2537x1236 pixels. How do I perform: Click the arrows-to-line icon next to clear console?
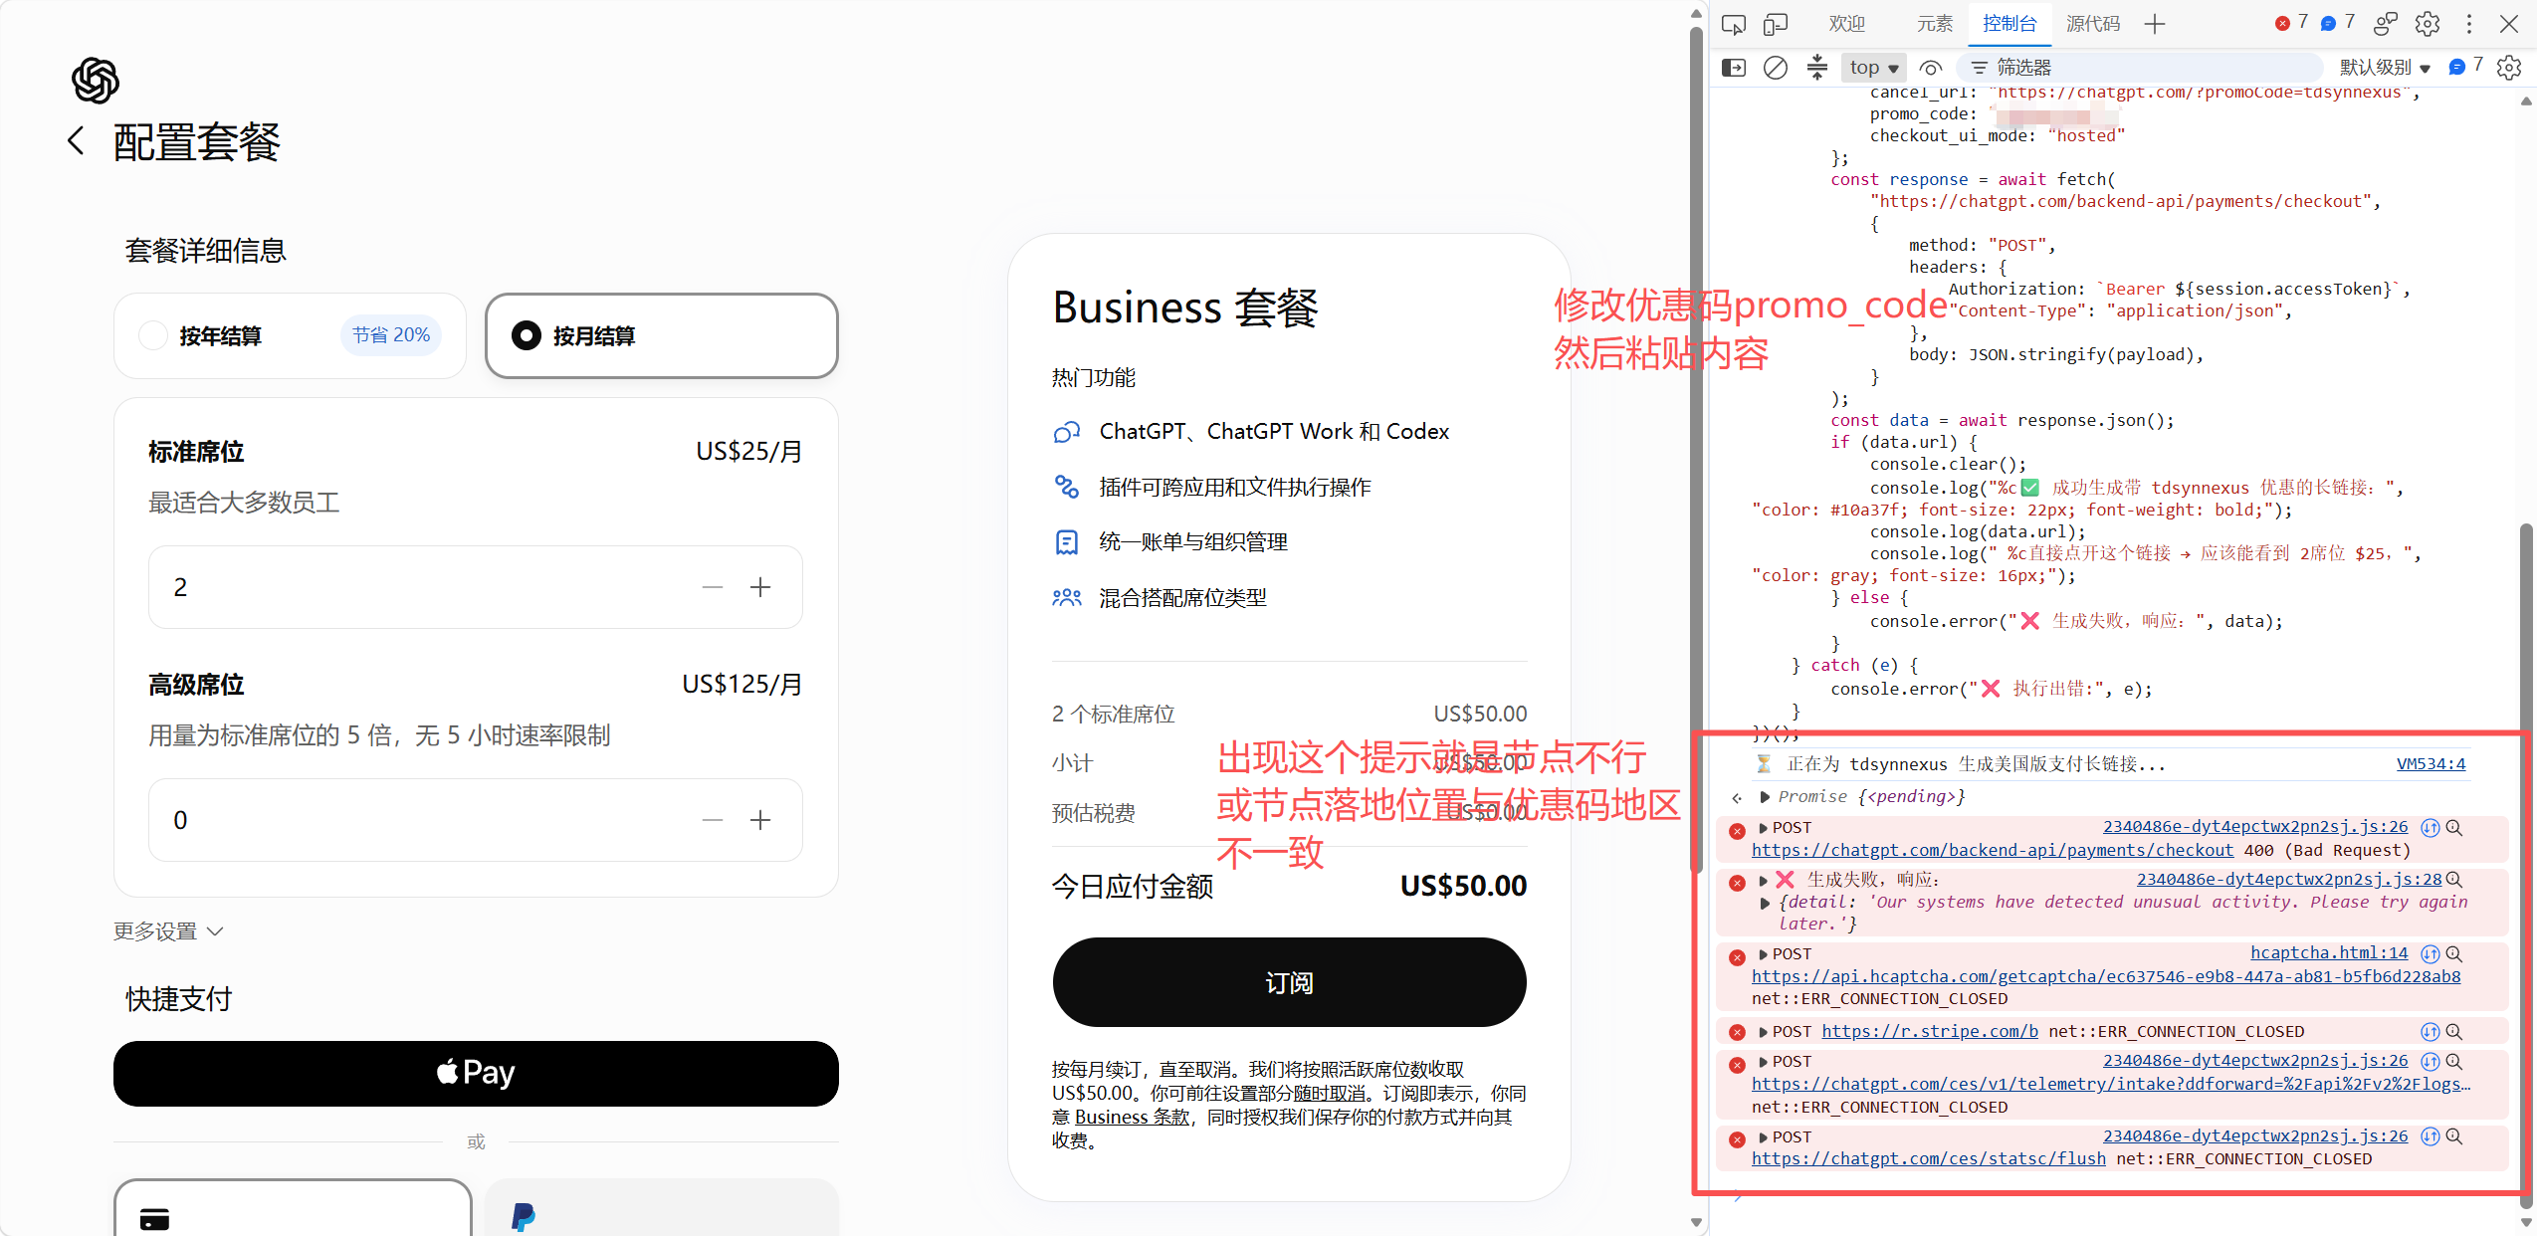click(1817, 68)
